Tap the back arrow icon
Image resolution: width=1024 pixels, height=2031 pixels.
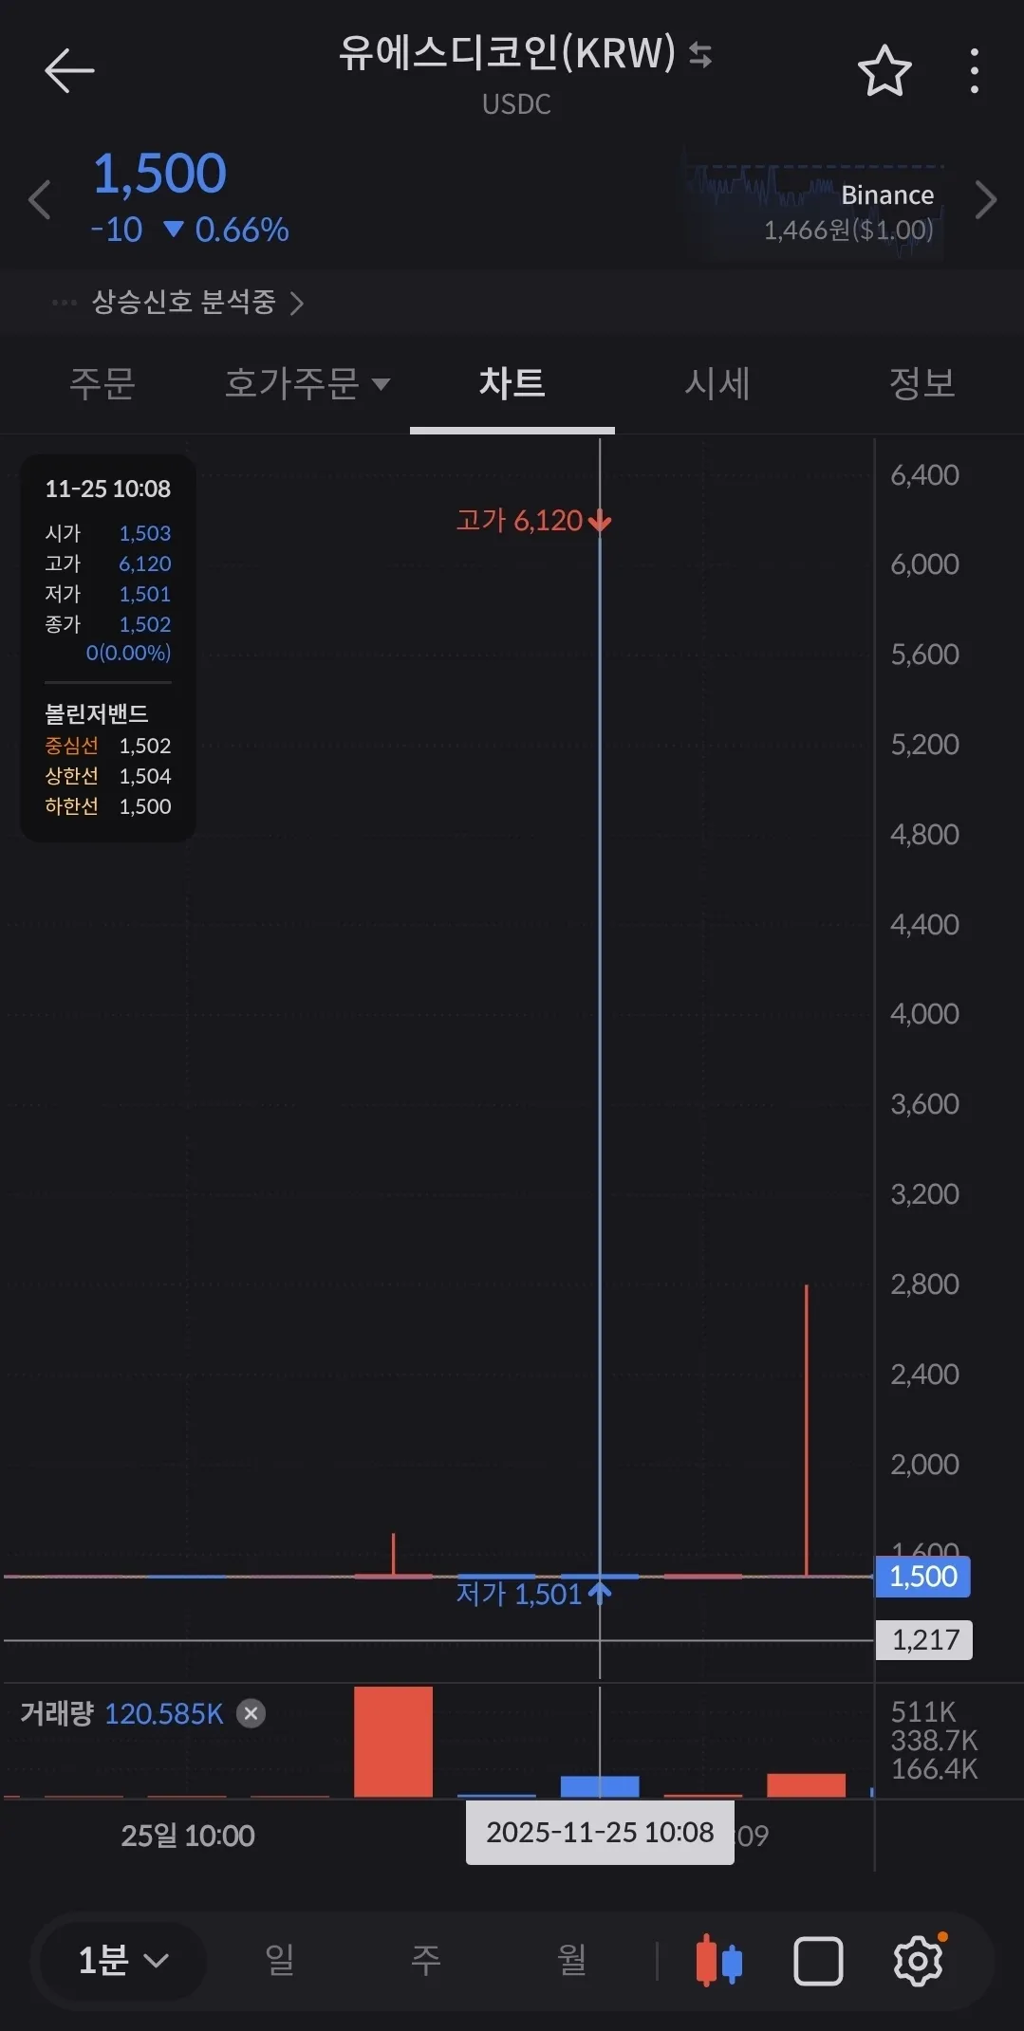69,70
